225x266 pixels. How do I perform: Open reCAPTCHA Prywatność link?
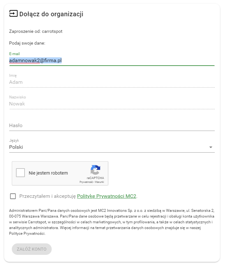pos(86,182)
